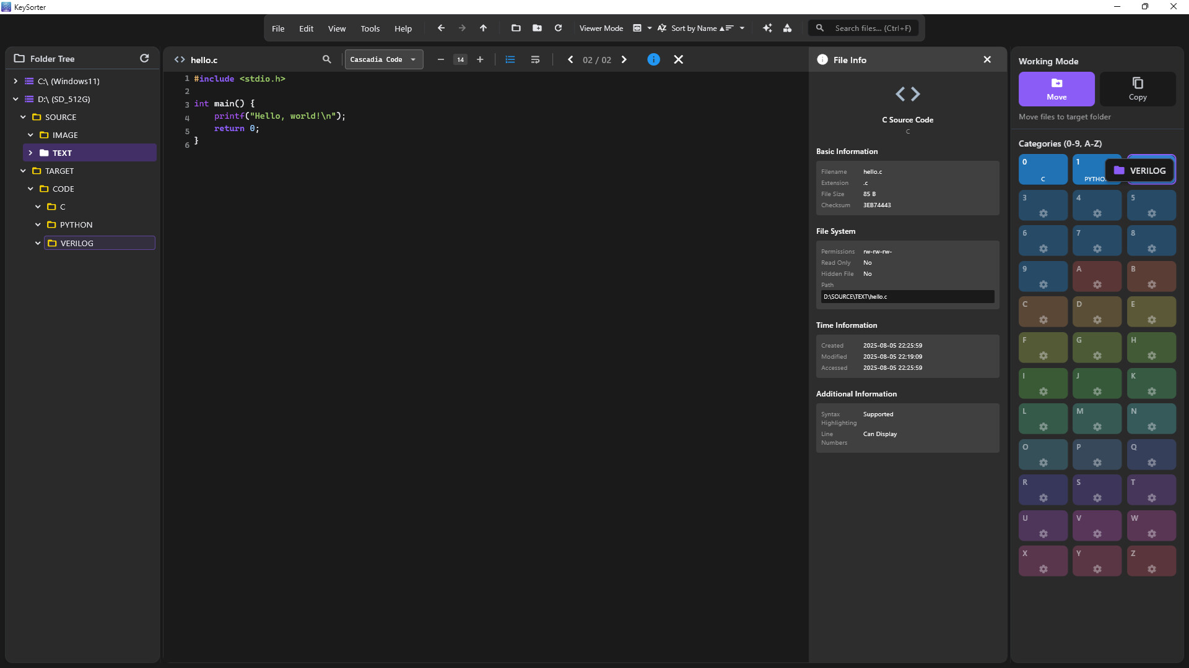Go to previous file with chevron
Screen dimensions: 1189x668
tap(570, 59)
